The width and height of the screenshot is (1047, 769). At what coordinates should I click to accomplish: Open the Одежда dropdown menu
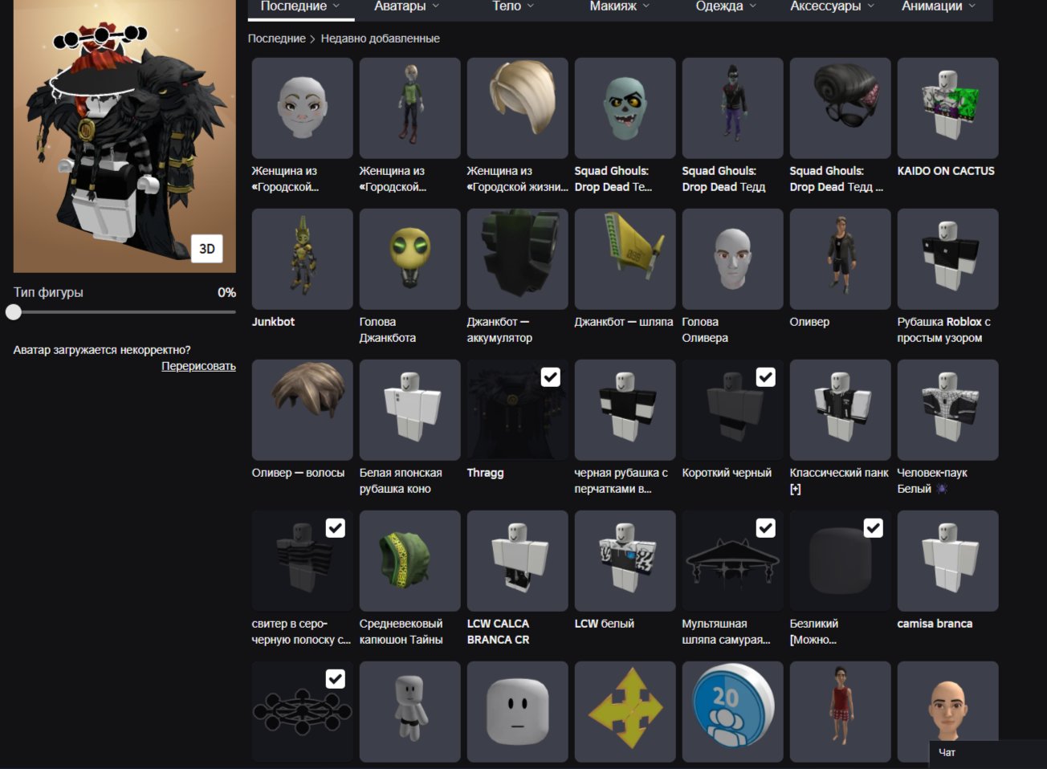point(726,6)
